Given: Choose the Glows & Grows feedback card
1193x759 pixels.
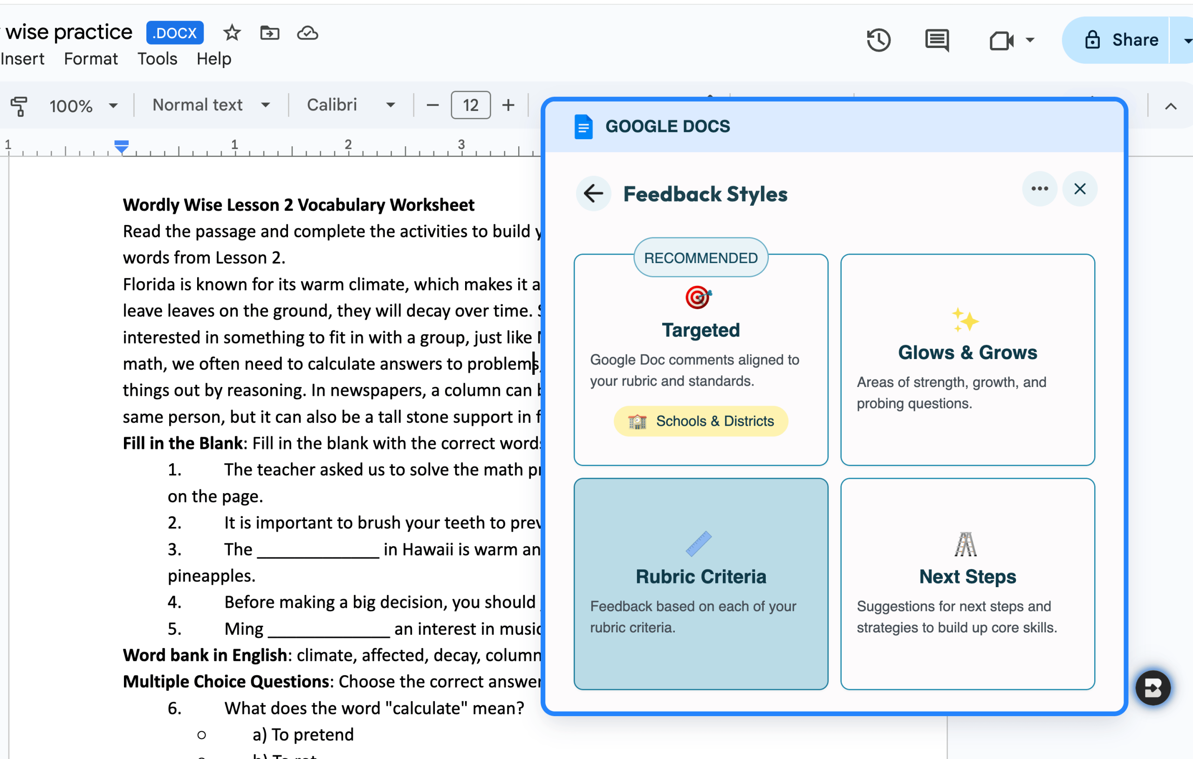Looking at the screenshot, I should click(x=967, y=360).
